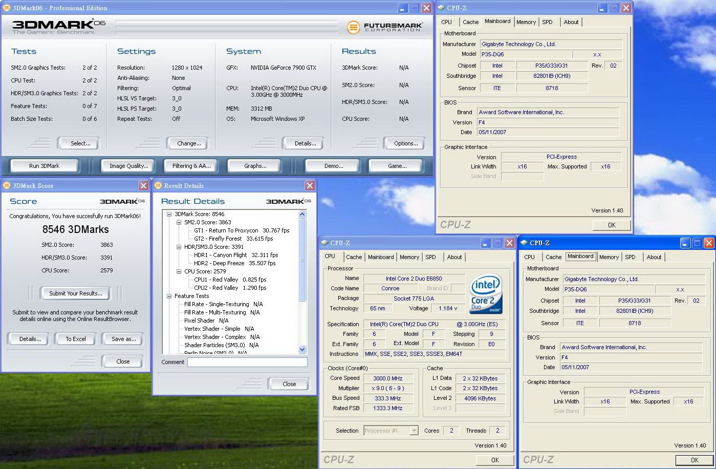The width and height of the screenshot is (716, 469).
Task: Click the Demo button
Action: point(334,166)
